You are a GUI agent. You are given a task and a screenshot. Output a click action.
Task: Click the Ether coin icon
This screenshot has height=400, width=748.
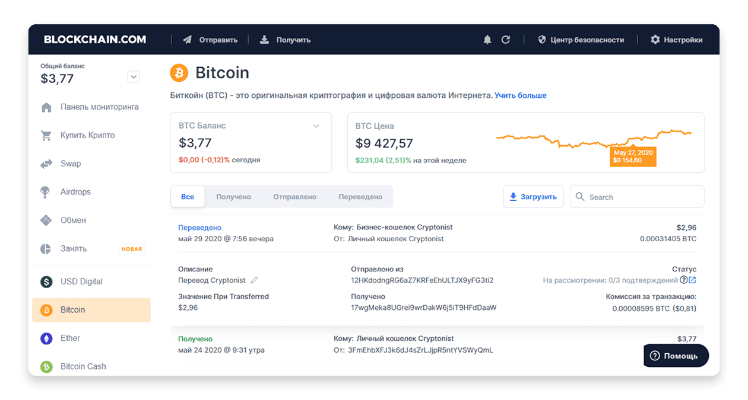(x=46, y=338)
